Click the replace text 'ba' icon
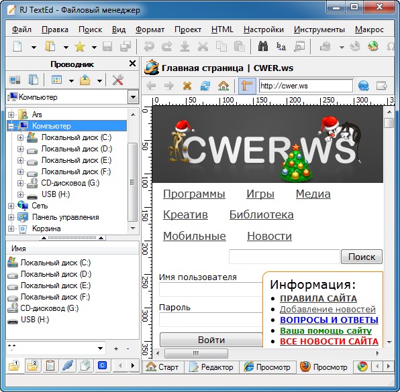This screenshot has height=392, width=400. [x=281, y=47]
